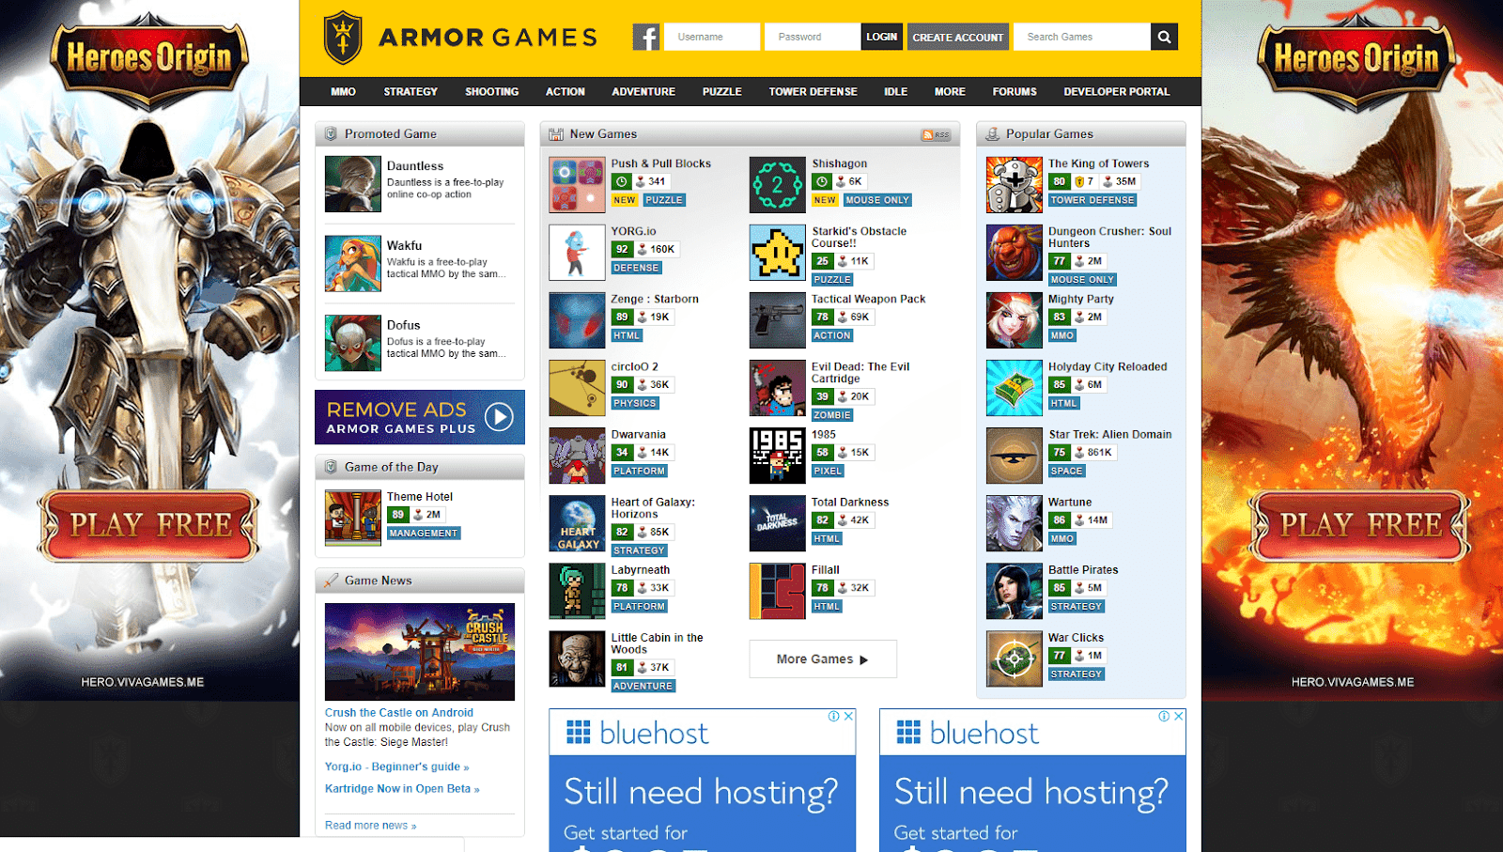Open the Armor Games shield logo
1503x852 pixels.
click(343, 38)
